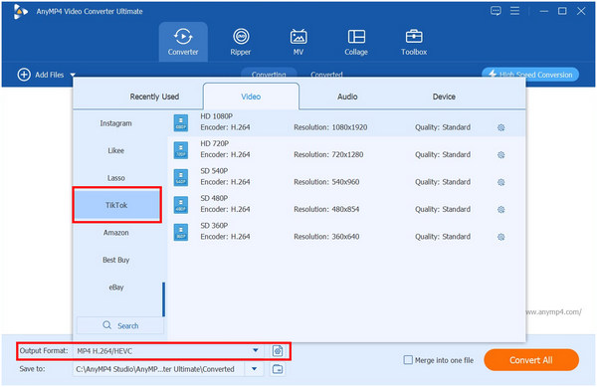Click the Convert All button
597x387 pixels.
pyautogui.click(x=531, y=360)
